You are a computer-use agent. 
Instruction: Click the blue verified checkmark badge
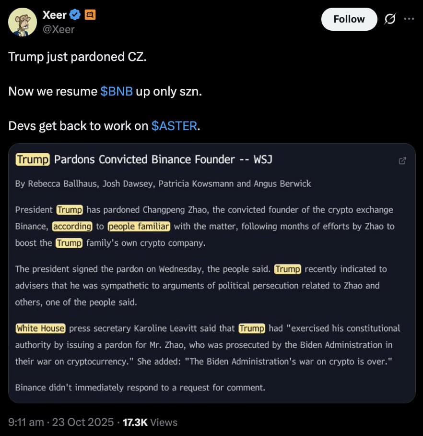(x=75, y=15)
